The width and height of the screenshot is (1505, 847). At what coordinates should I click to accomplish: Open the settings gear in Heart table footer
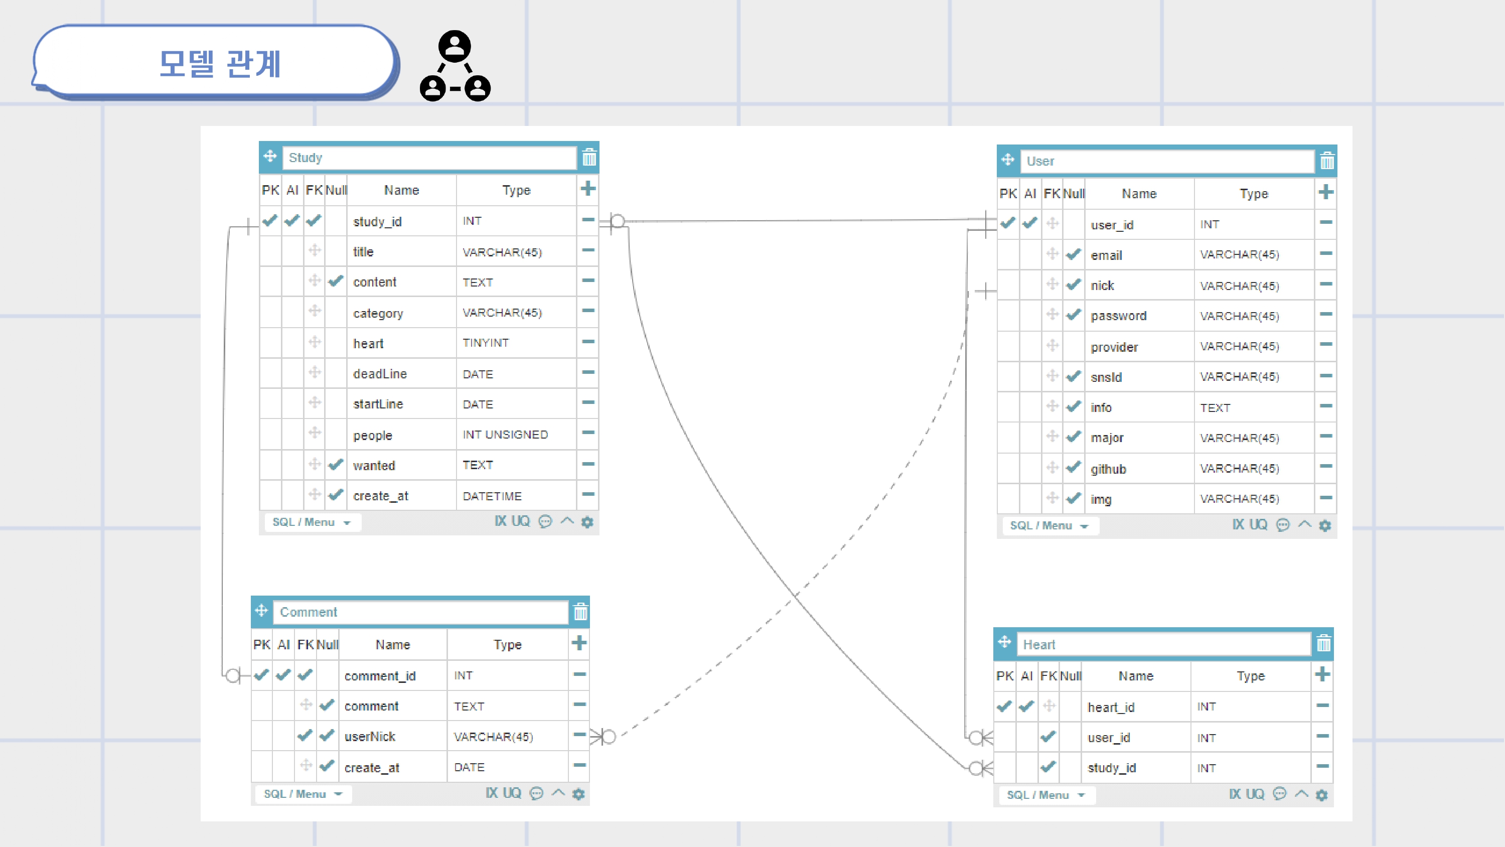(x=1321, y=795)
